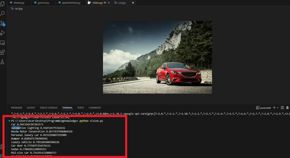
Task: Open Source Control view with badge
Action: (x=2, y=23)
